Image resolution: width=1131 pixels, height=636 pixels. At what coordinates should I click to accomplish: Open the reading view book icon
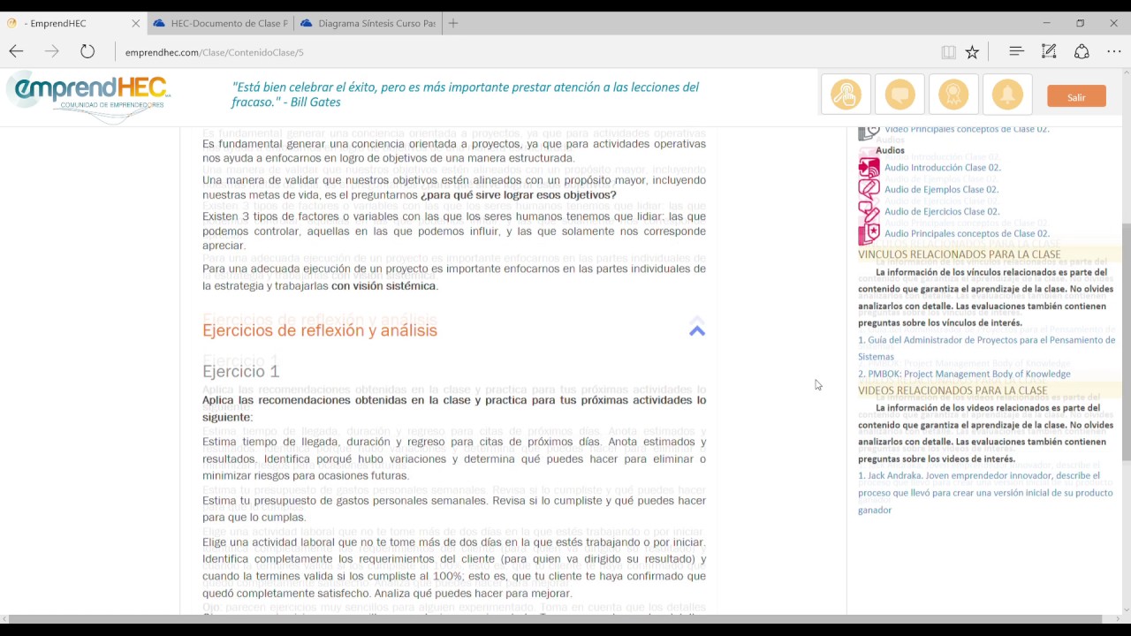tap(948, 52)
